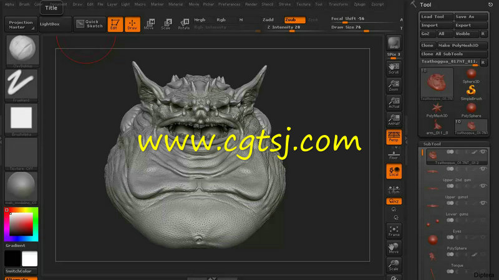Viewport: 499px width, 280px height.
Task: Select the SimpleBrush tool
Action: point(472,93)
